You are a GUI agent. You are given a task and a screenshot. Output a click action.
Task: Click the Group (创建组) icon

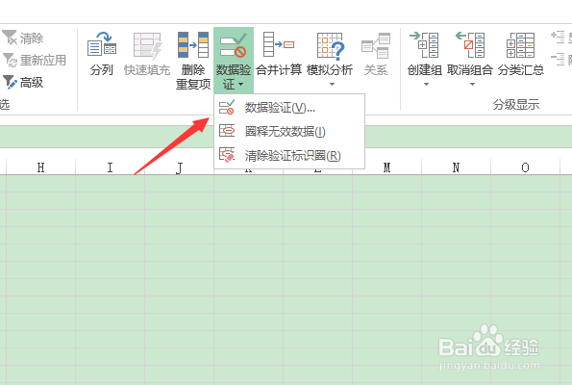[x=424, y=45]
